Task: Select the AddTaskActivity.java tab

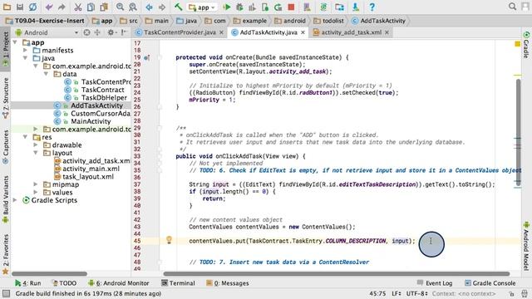Action: [x=268, y=32]
